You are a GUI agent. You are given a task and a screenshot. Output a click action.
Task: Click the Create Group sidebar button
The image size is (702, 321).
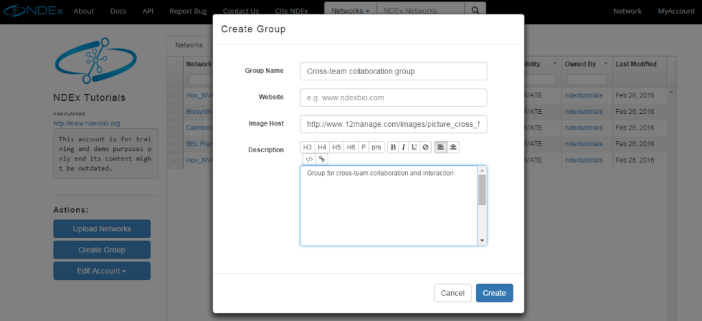(x=102, y=250)
